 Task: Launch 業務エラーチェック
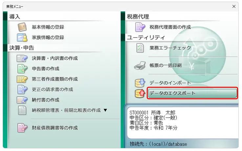pos(170,48)
